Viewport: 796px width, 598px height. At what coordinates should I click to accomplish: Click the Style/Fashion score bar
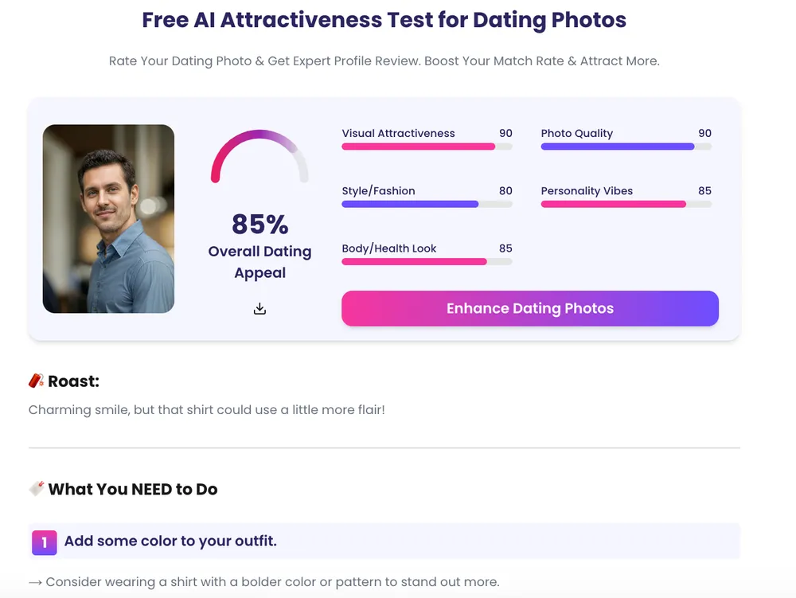[427, 204]
